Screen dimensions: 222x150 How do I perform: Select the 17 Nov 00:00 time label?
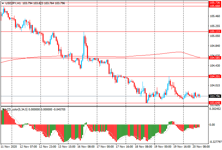pyautogui.click(x=105, y=147)
